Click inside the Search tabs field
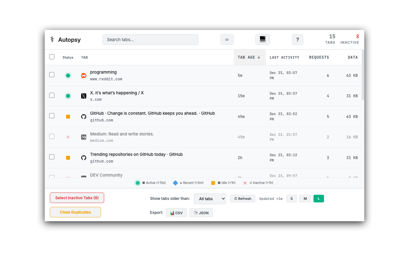The height and width of the screenshot is (255, 409). (x=150, y=39)
